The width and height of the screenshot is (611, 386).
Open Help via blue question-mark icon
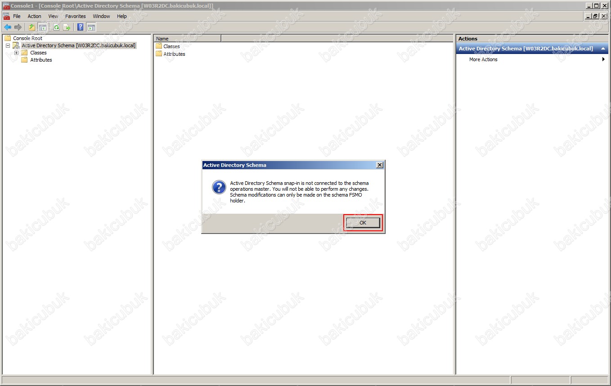(81, 27)
